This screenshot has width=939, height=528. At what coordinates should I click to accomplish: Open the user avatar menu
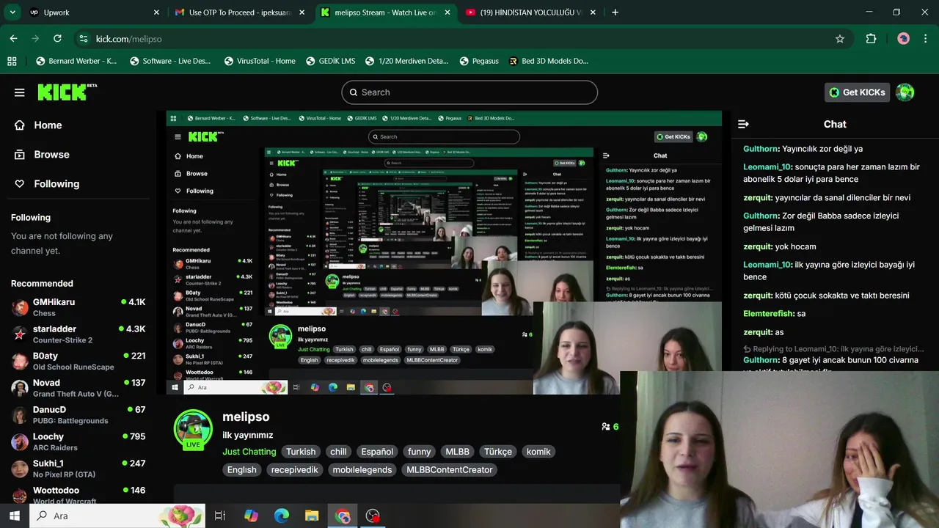coord(905,92)
